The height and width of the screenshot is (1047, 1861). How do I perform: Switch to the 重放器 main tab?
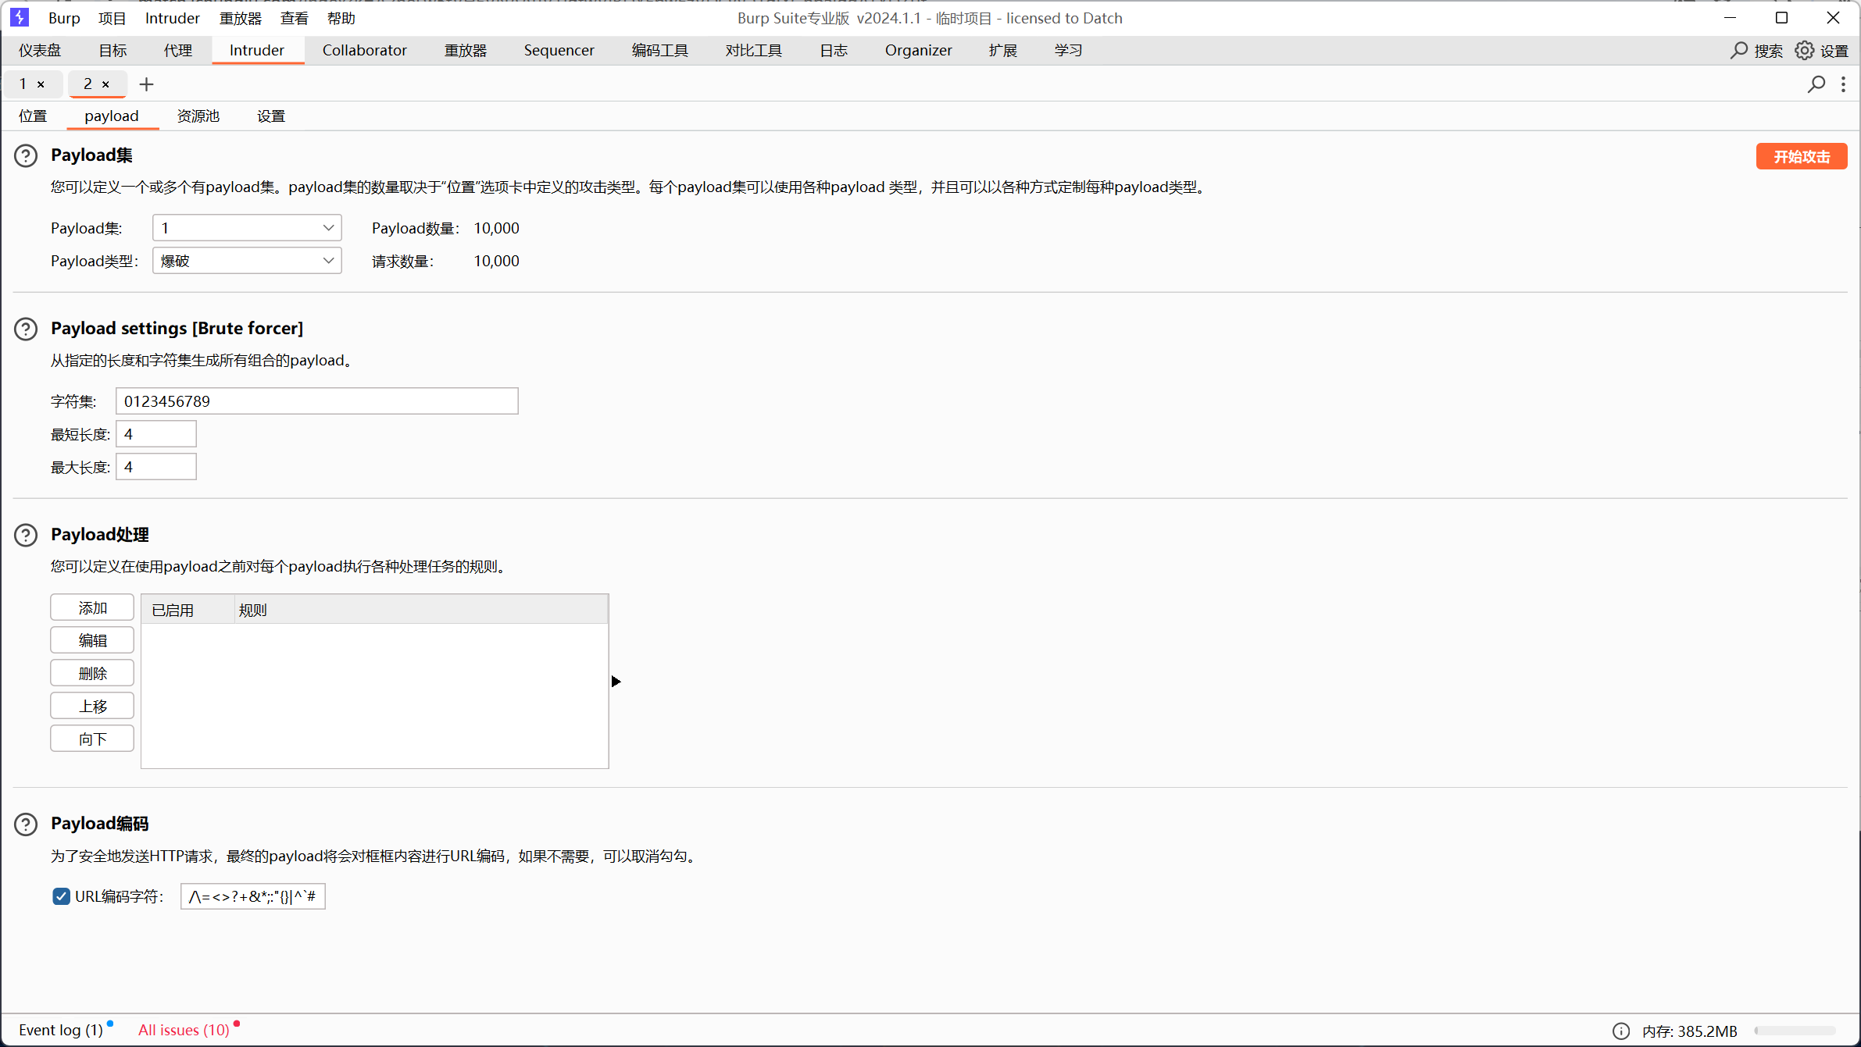466,50
